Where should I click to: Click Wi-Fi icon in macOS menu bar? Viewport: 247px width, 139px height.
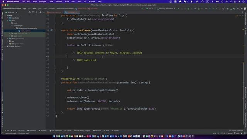pos(227,2)
